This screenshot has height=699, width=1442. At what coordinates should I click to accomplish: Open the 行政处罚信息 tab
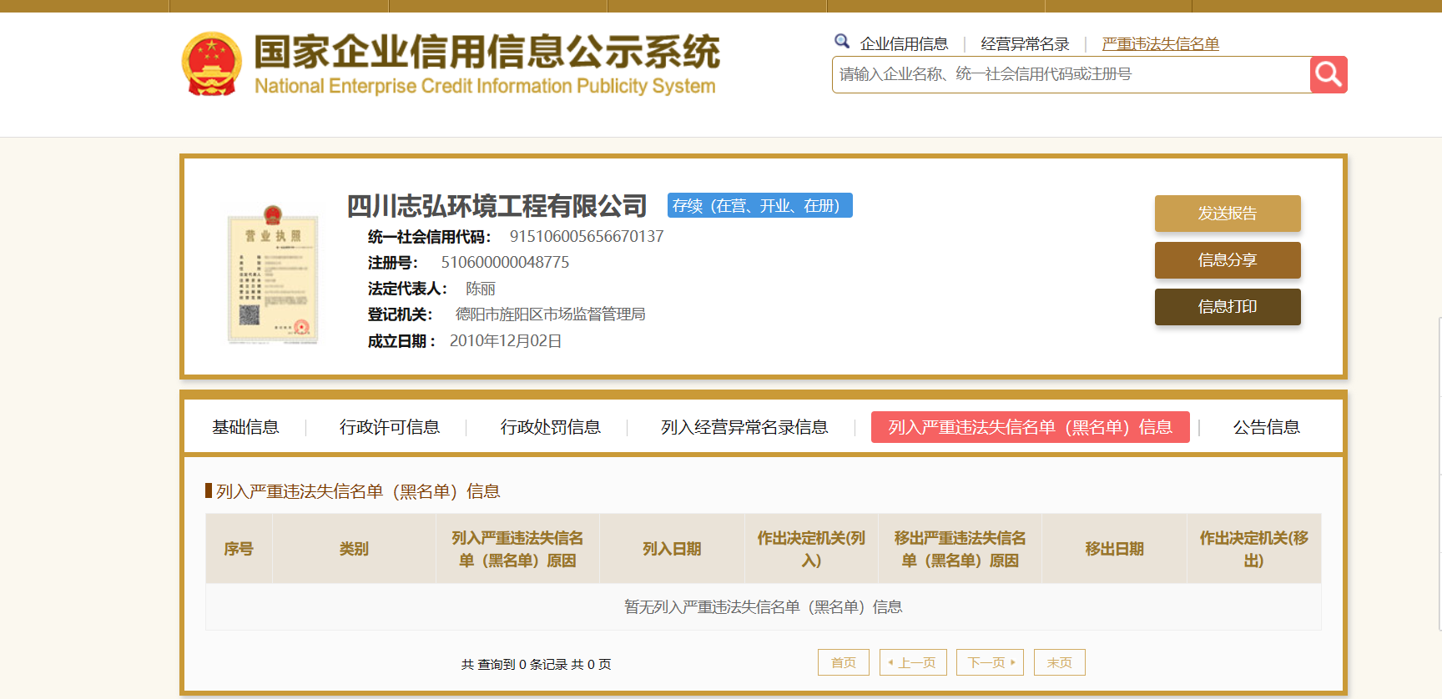click(551, 427)
